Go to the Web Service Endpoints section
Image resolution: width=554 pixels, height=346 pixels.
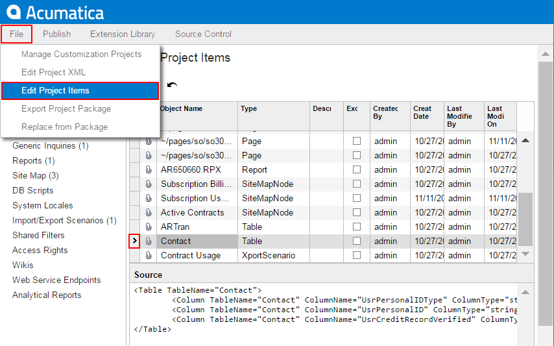coord(56,280)
